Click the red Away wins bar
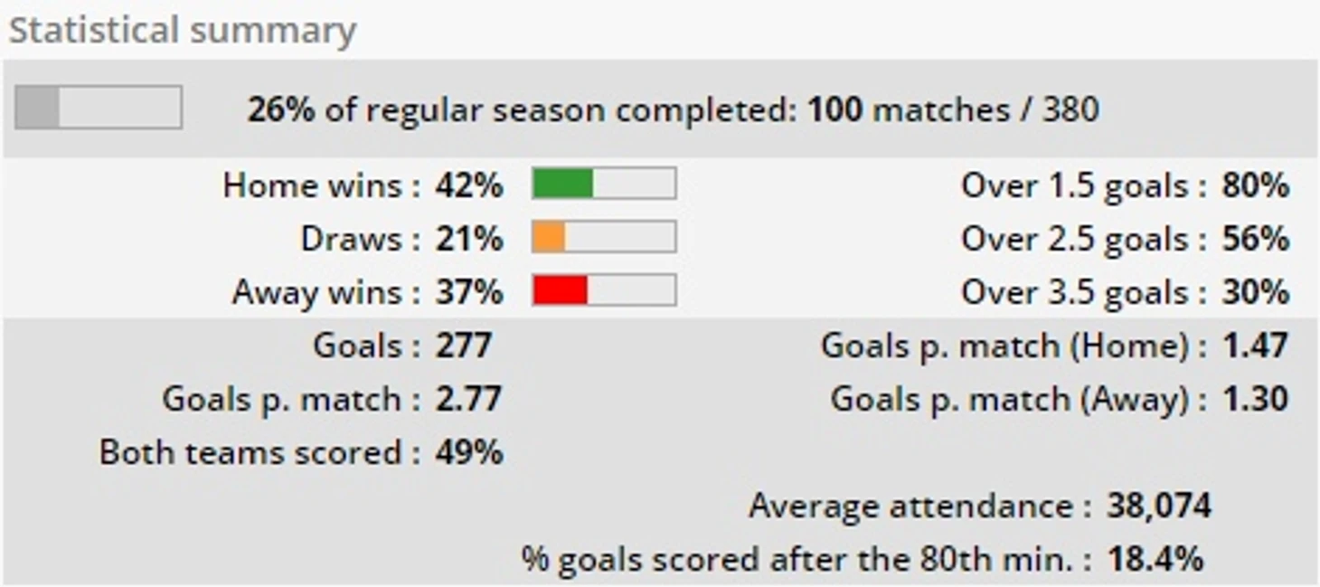Screen dimensions: 1320x587 (603, 290)
